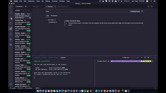166x93 pixels.
Task: Create a new terminal with plus icon
Action: pyautogui.click(x=142, y=57)
